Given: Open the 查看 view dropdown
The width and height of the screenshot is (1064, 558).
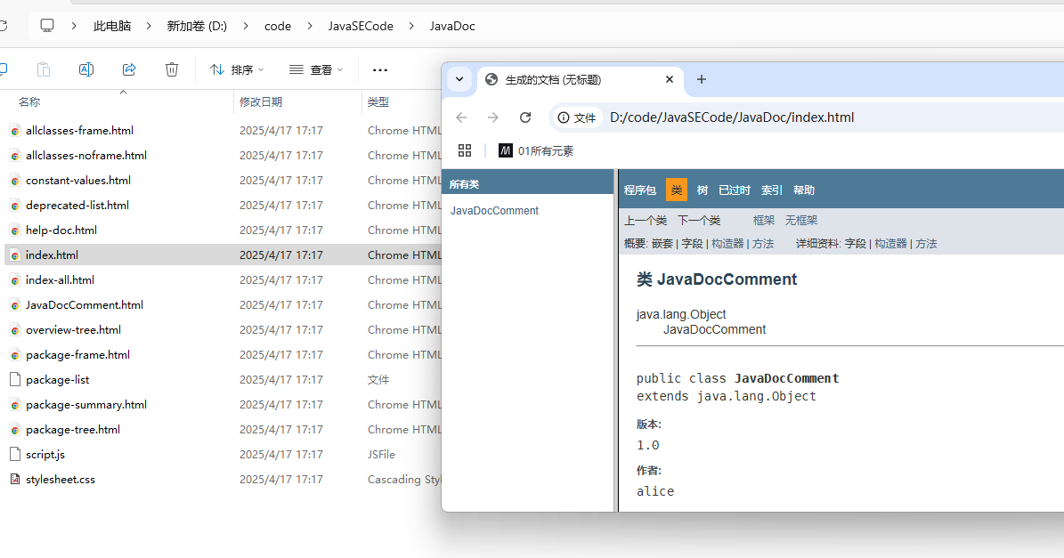Looking at the screenshot, I should click(316, 69).
